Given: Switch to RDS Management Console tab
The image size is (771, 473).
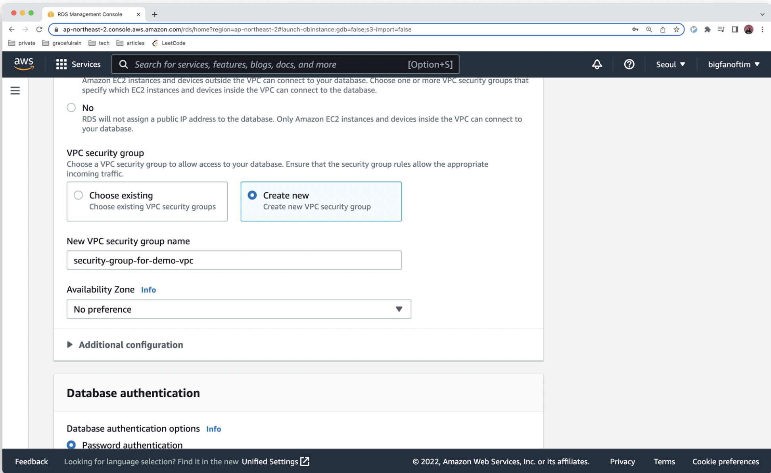Looking at the screenshot, I should tap(90, 14).
